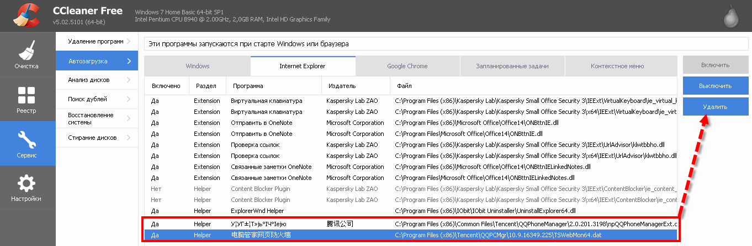
Task: Select Виртуальная клавиатура row with x64 path
Action: pos(411,112)
